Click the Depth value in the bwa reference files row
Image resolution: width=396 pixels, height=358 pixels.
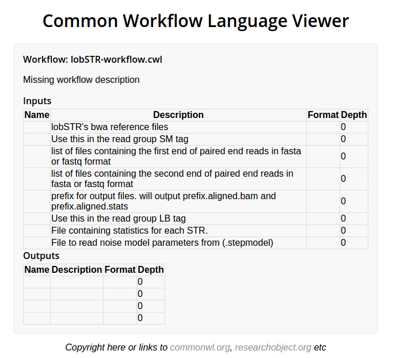point(354,127)
